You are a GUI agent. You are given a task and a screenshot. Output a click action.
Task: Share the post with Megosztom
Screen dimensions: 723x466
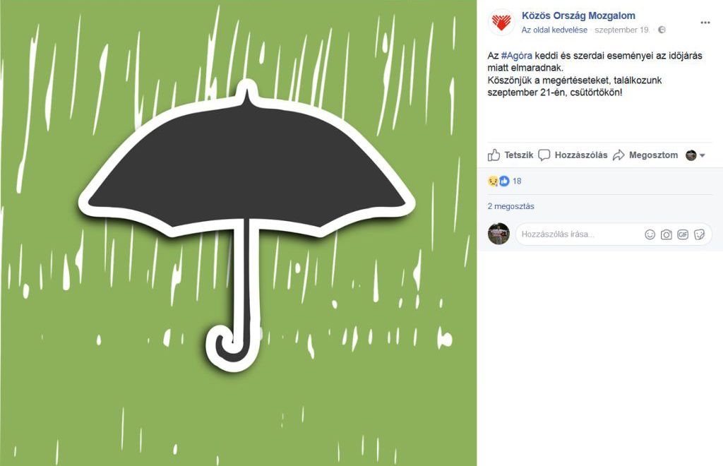(x=645, y=155)
